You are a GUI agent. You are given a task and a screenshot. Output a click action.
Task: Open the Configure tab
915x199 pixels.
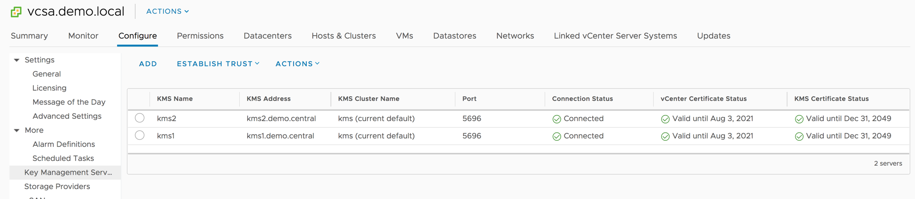138,36
